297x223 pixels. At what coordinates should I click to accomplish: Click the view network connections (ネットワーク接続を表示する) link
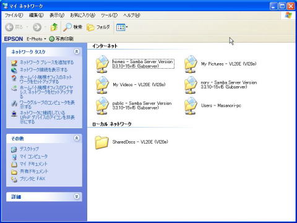43,70
